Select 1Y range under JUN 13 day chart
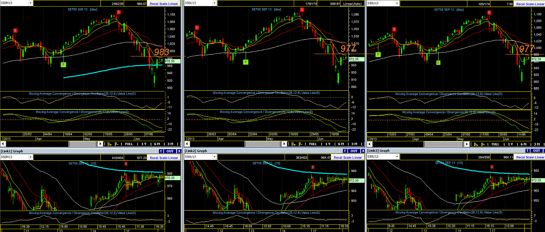This screenshot has width=545, height=232. (x=144, y=144)
